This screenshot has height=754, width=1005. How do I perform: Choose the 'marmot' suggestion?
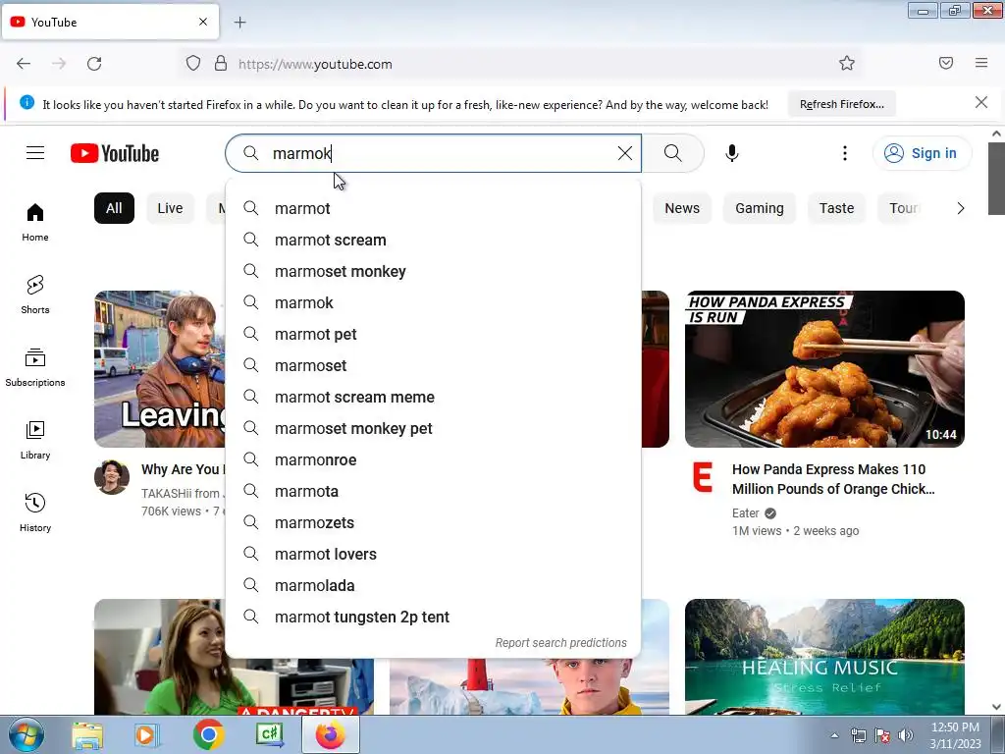433,208
